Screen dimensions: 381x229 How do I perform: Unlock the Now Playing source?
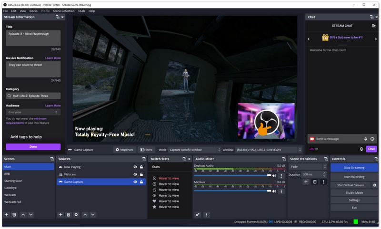[141, 167]
